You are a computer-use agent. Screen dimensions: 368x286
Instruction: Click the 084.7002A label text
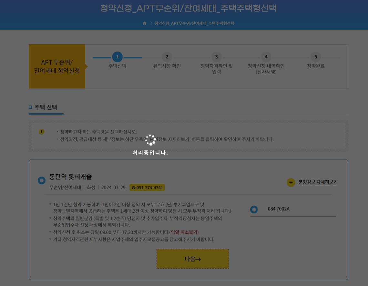click(x=279, y=209)
